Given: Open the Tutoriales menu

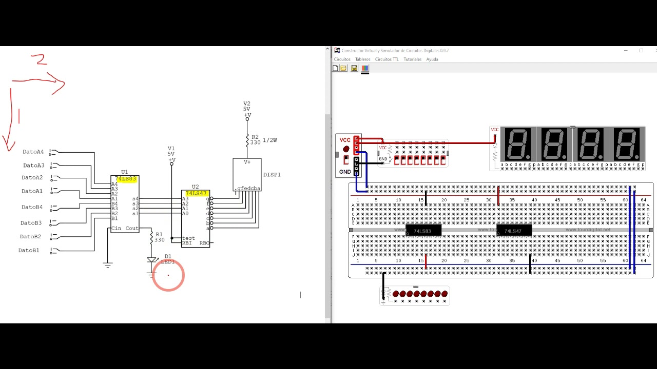Looking at the screenshot, I should [x=412, y=59].
